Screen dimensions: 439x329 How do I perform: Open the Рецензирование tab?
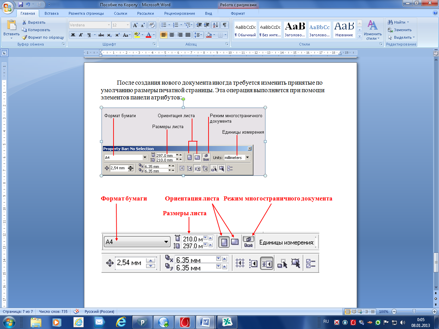click(179, 13)
